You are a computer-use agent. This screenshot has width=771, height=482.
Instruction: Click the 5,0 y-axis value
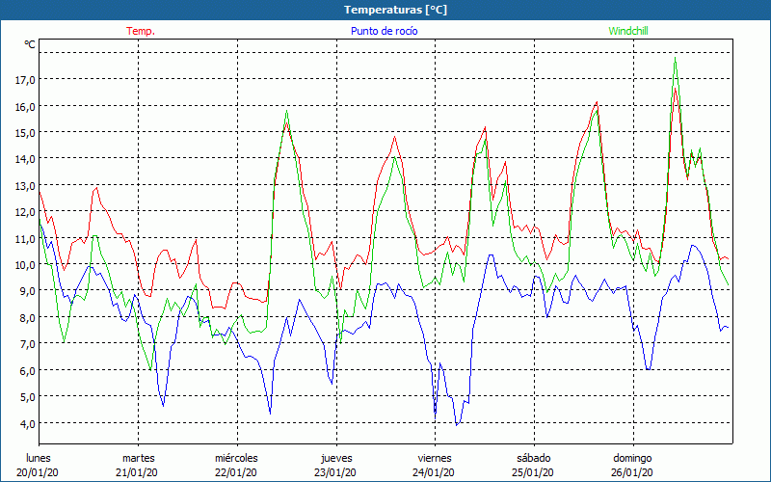(28, 397)
